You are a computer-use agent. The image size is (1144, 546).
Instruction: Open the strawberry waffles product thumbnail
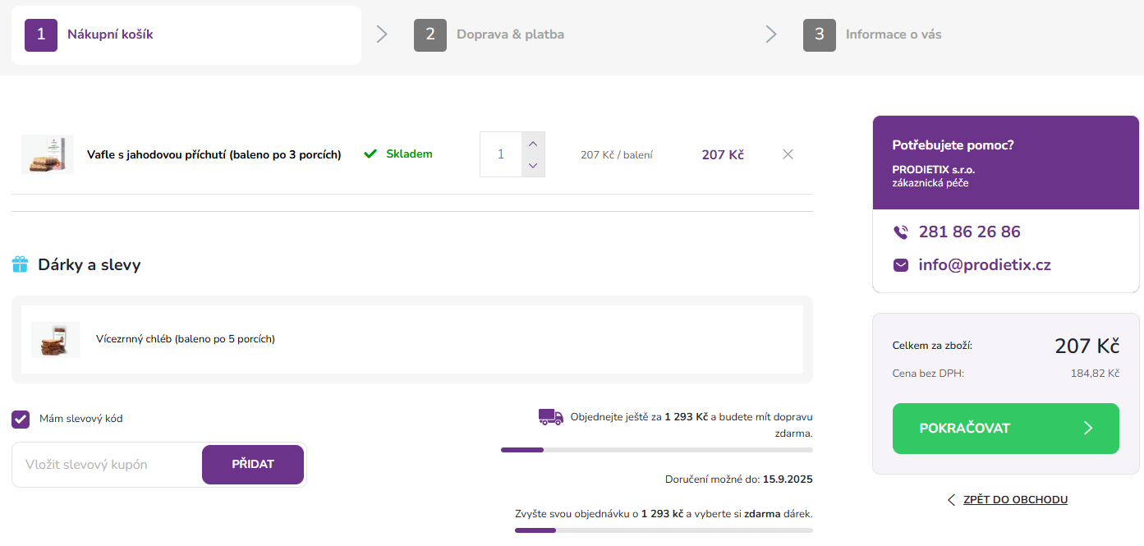click(48, 154)
